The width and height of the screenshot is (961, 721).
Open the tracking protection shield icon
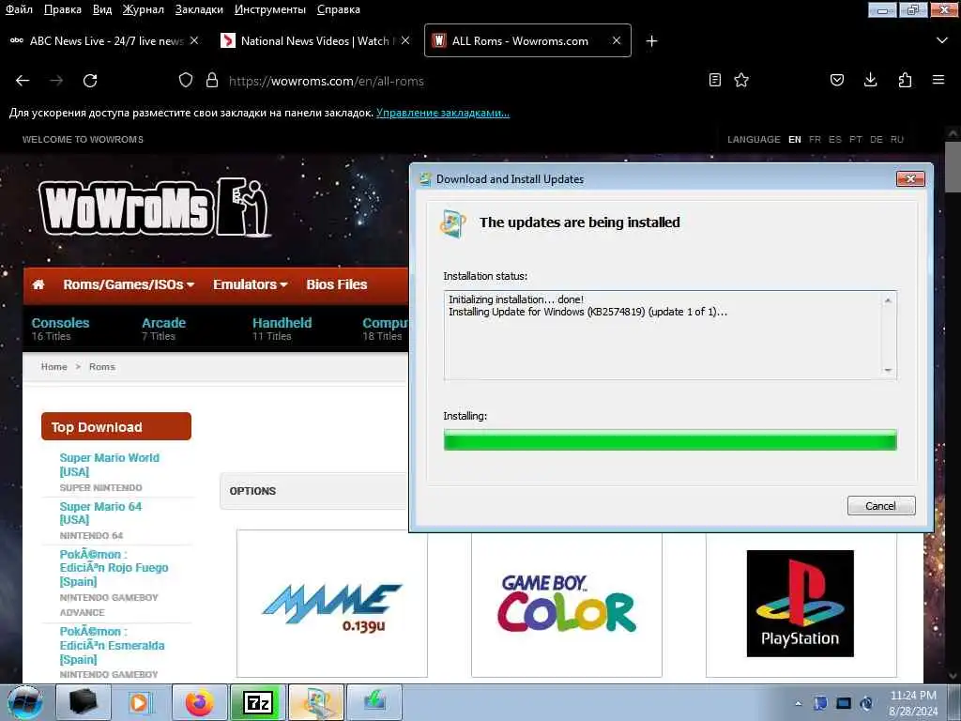186,81
